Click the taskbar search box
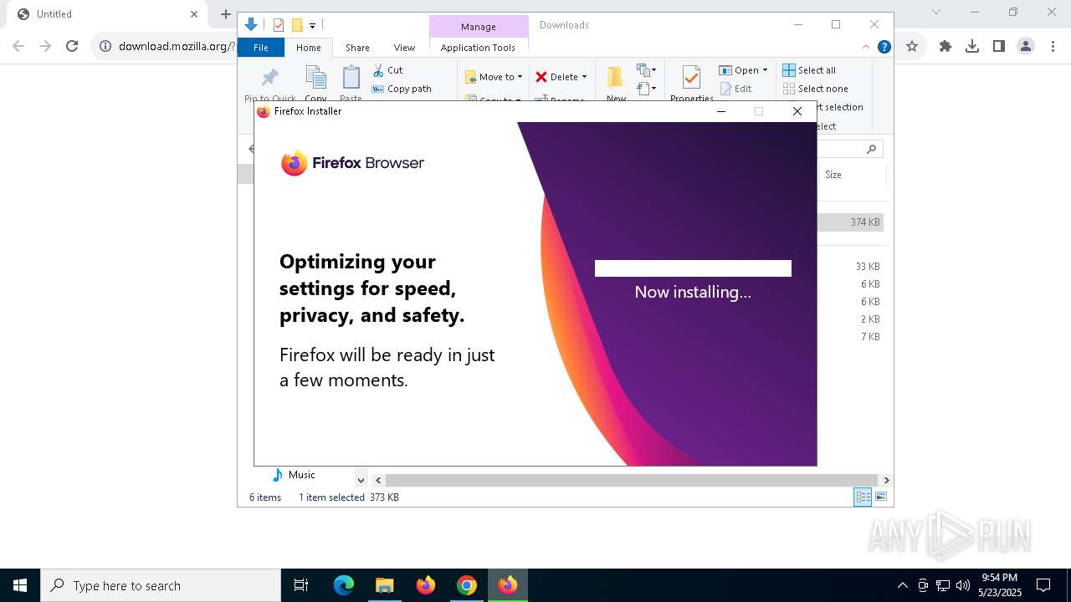Image resolution: width=1071 pixels, height=602 pixels. [161, 585]
